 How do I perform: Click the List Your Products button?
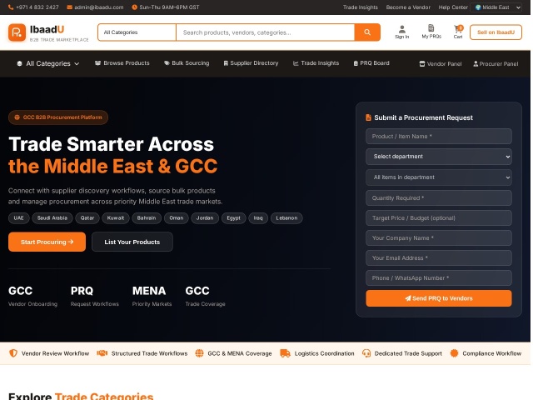[x=132, y=242]
